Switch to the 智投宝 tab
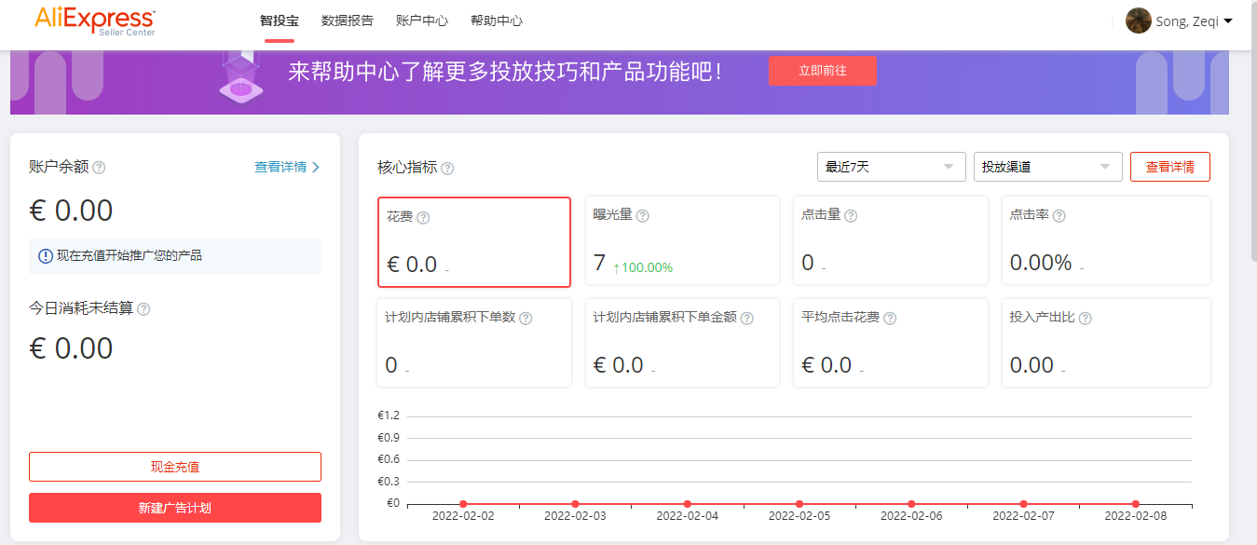 pyautogui.click(x=280, y=20)
